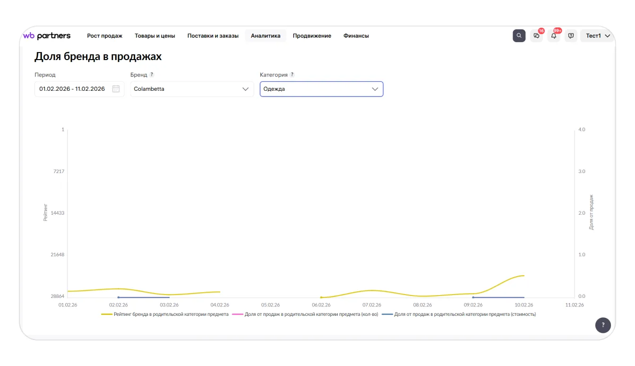Open the Тест1 account dropdown
The width and height of the screenshot is (635, 366).
point(598,36)
